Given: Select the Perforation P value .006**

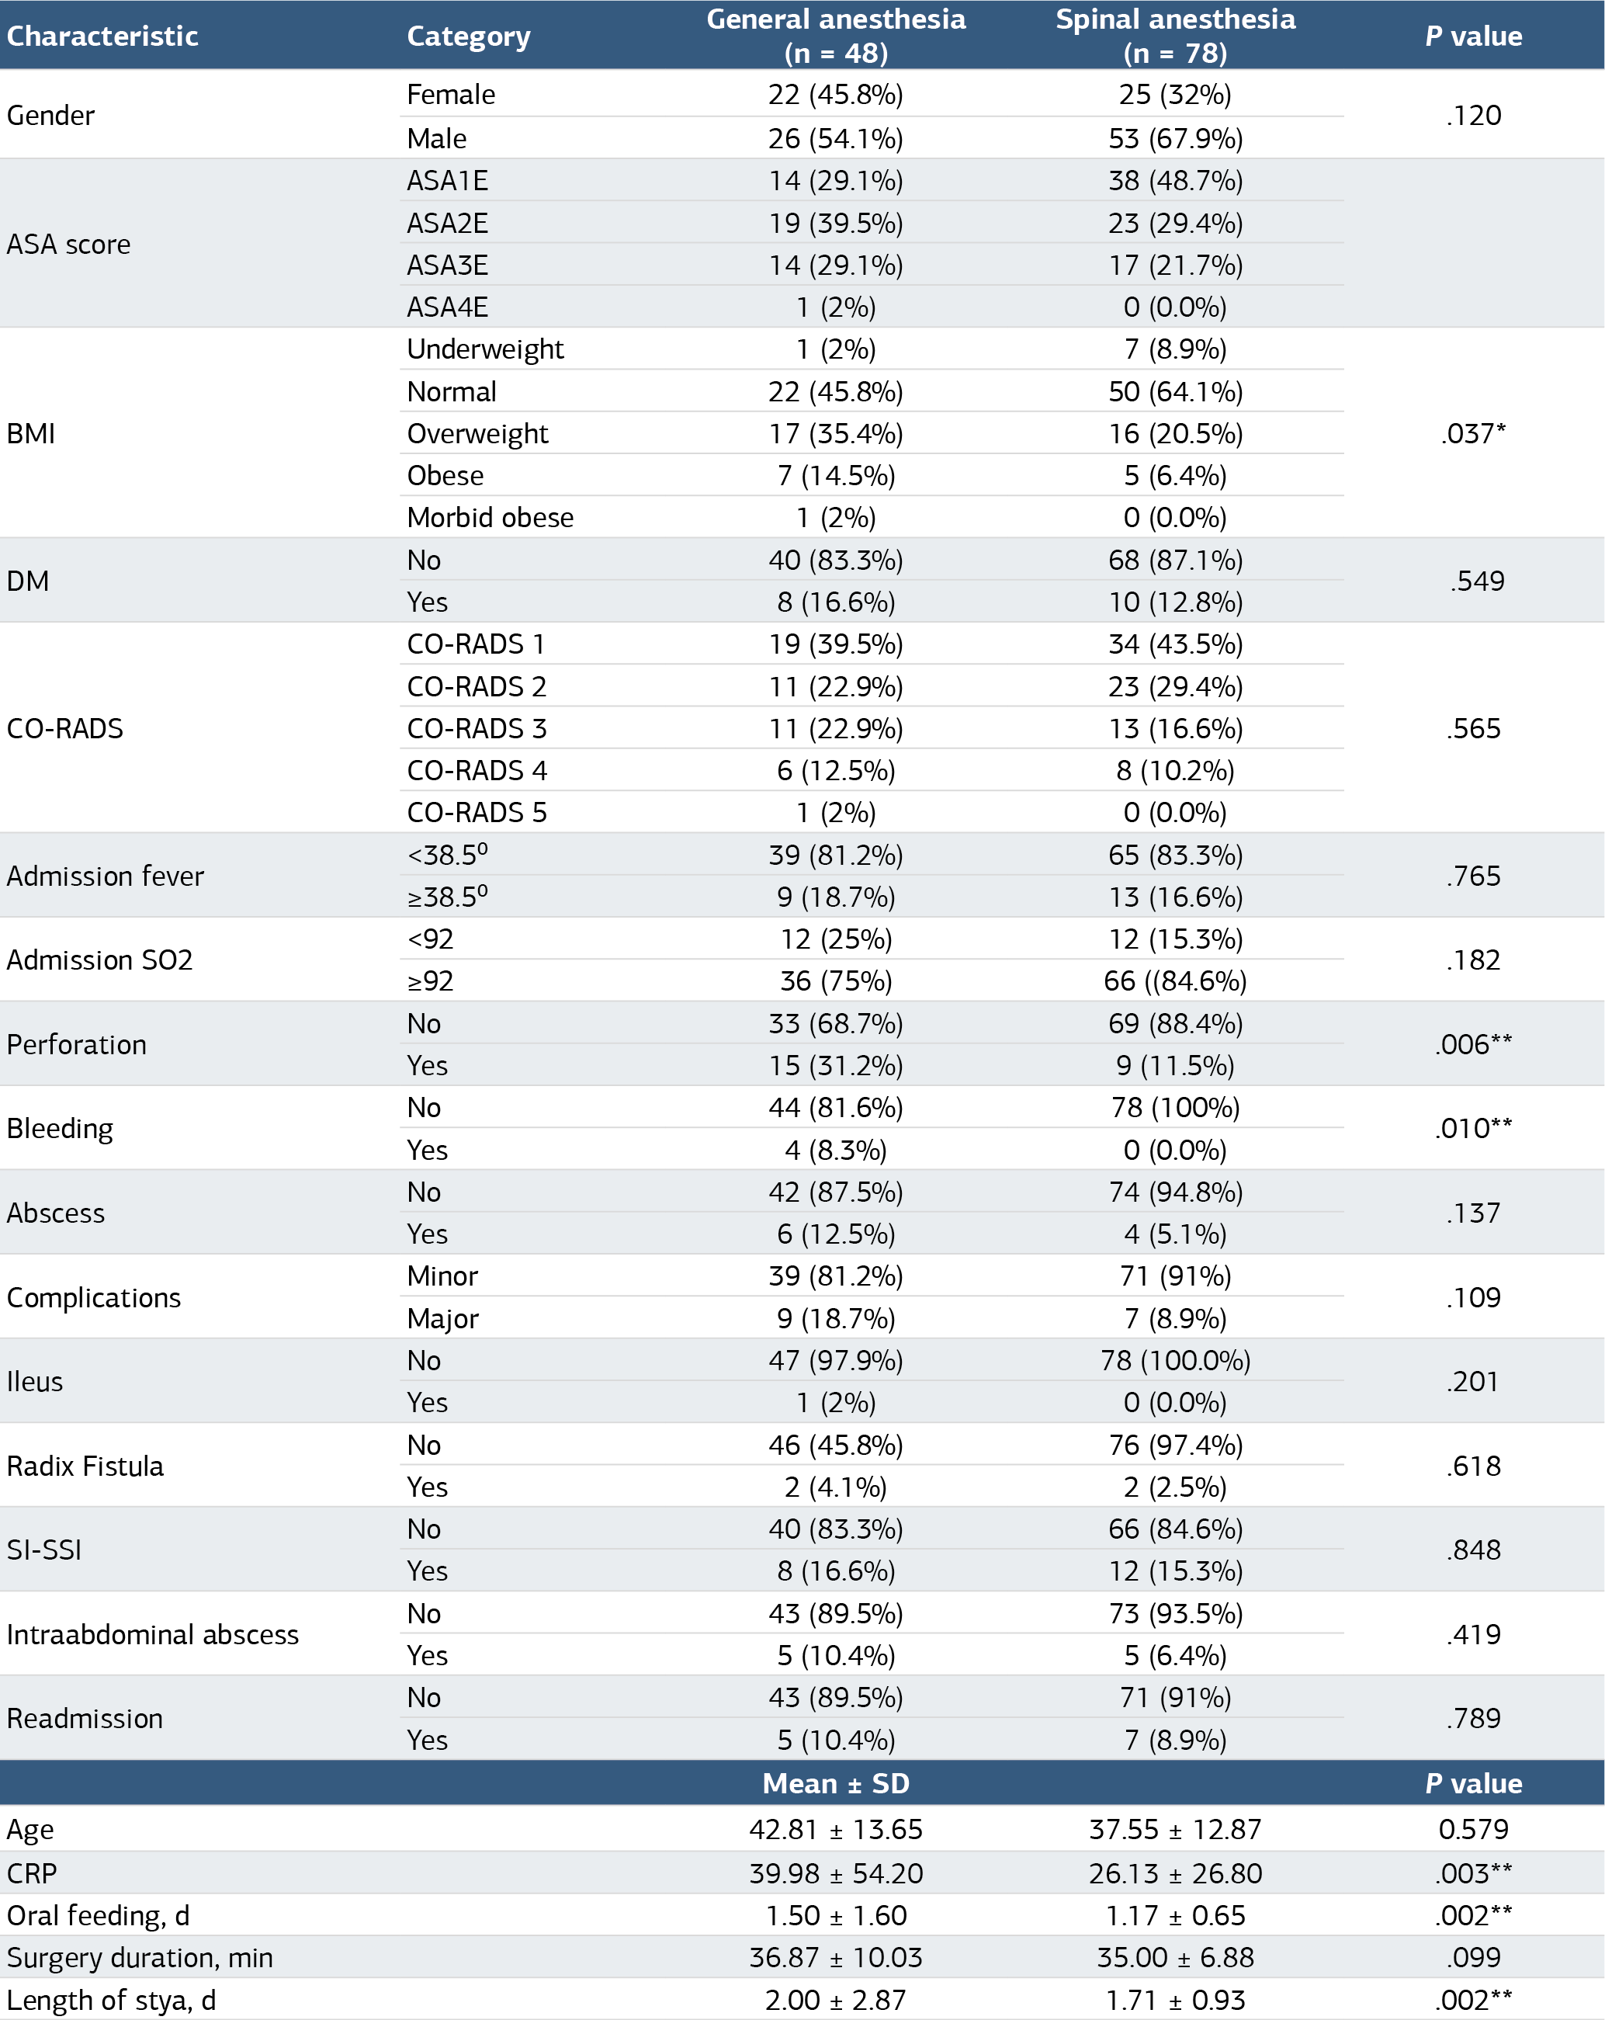Looking at the screenshot, I should click(x=1473, y=1043).
